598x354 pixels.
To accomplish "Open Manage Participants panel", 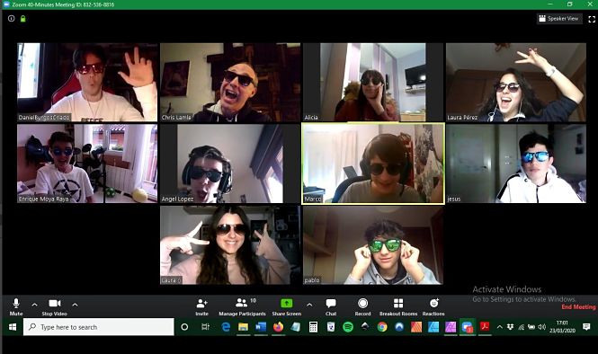I will pos(242,306).
